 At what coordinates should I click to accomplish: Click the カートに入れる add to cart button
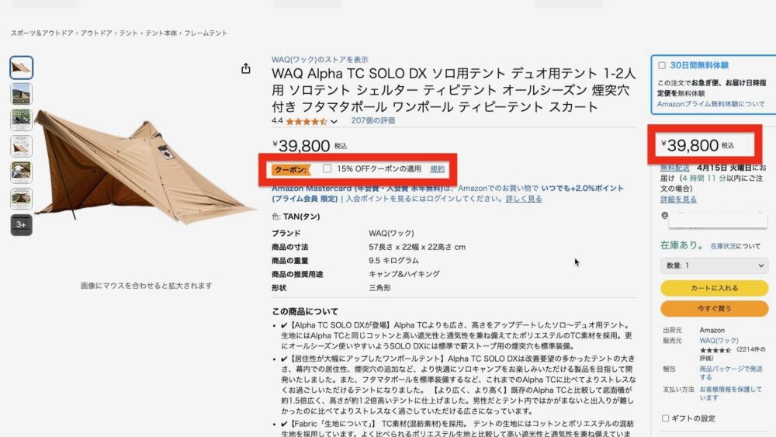tap(714, 287)
